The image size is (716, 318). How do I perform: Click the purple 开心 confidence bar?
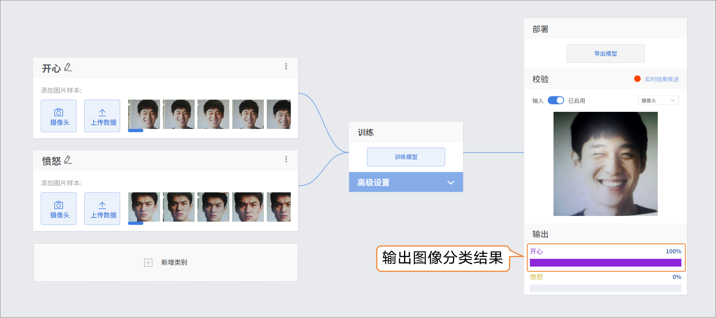[605, 263]
